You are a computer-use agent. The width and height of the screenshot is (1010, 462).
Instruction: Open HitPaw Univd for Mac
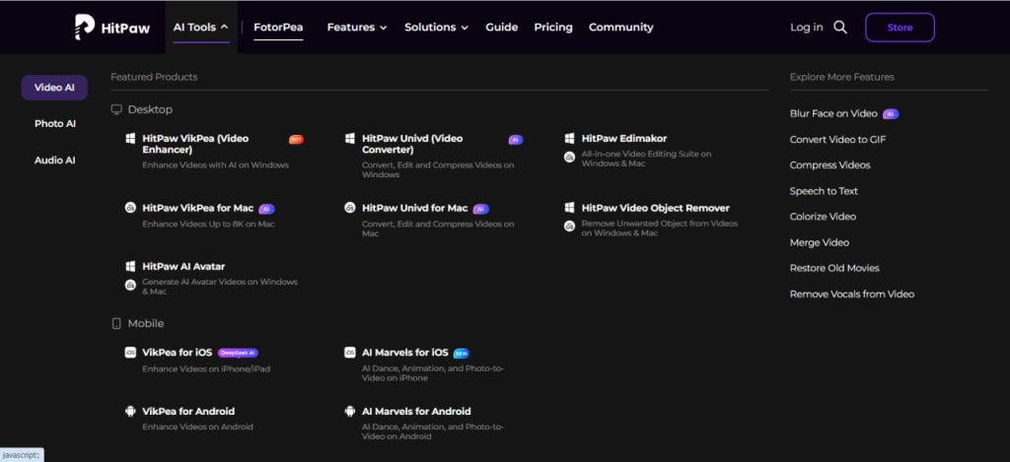[x=415, y=208]
